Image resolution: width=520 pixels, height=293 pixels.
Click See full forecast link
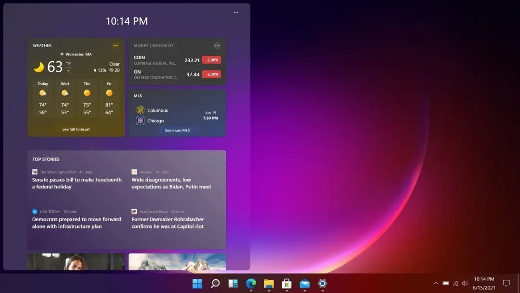click(76, 129)
